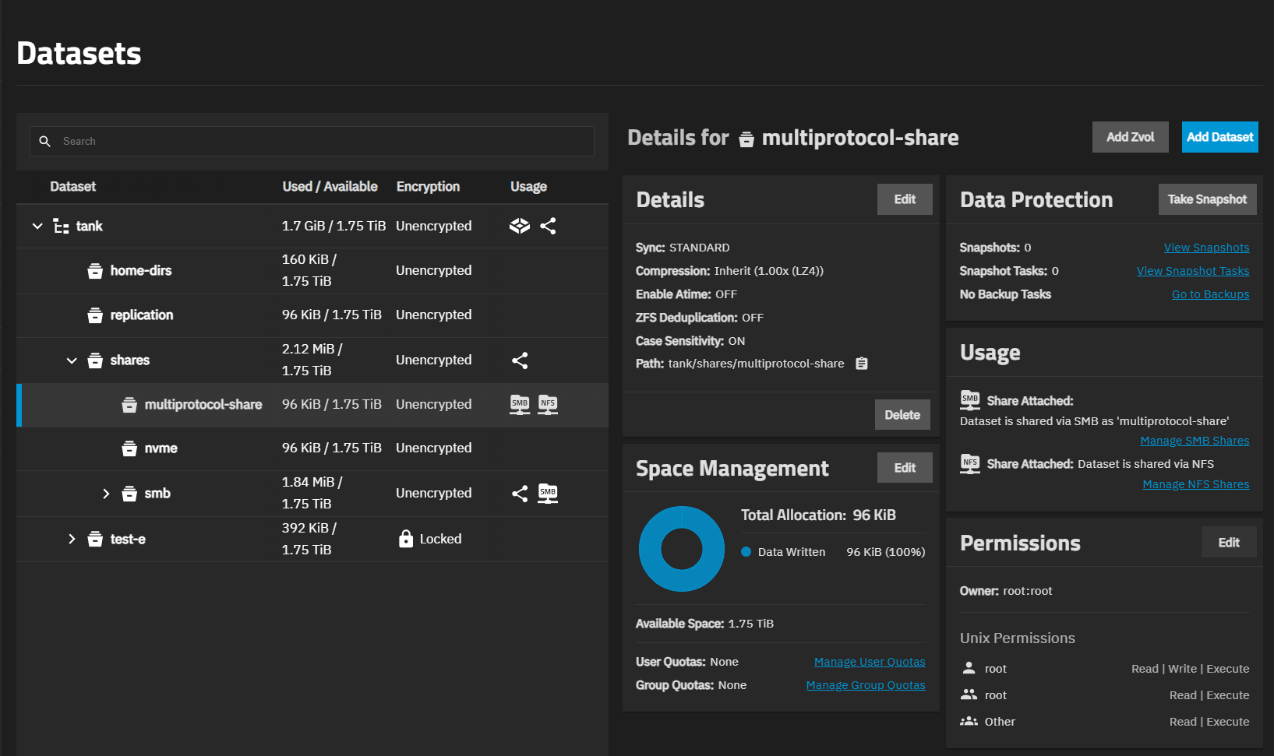Open Manage SMB Shares link
Viewport: 1274px width, 756px height.
point(1194,441)
